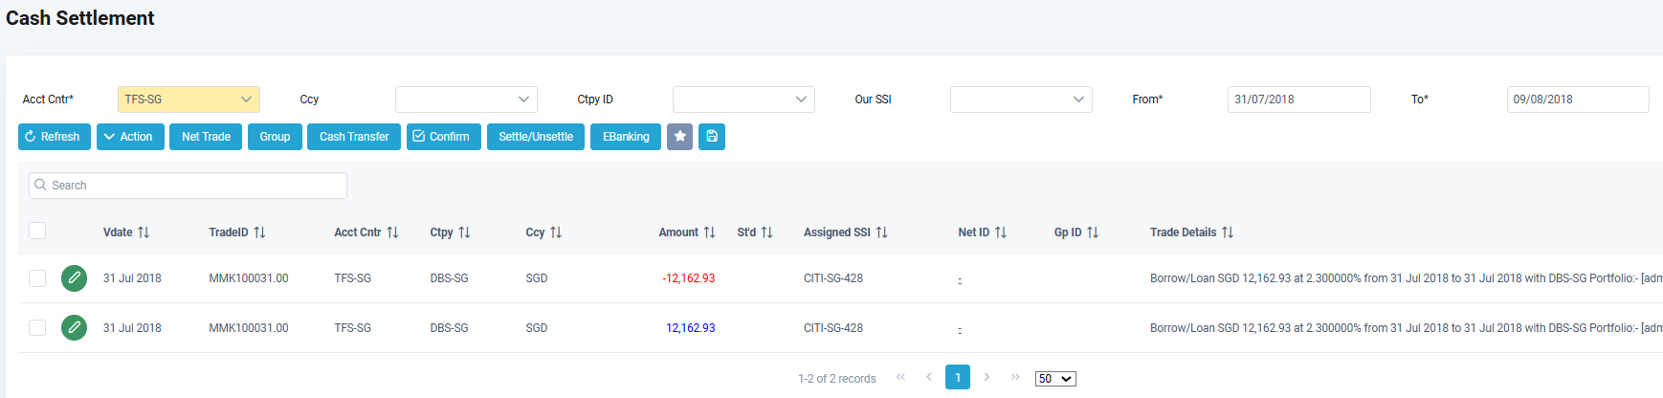This screenshot has height=398, width=1663.
Task: Open the Our SSI dropdown
Action: point(1021,99)
